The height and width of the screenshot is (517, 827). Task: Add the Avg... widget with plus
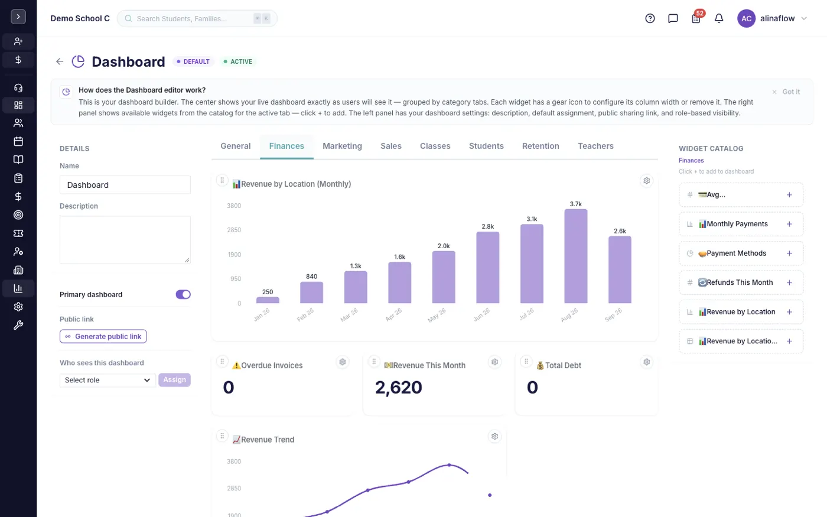pyautogui.click(x=789, y=194)
